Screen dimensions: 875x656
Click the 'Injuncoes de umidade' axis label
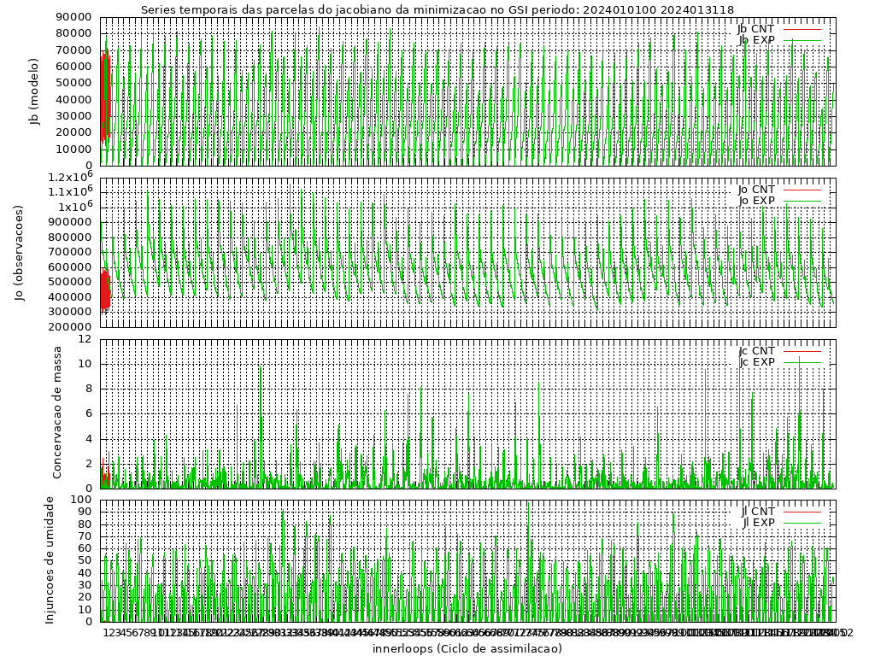[x=50, y=559]
